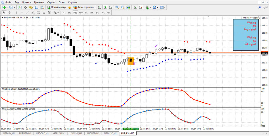Open the Сервис menu
269x136 pixels.
tap(51, 2)
